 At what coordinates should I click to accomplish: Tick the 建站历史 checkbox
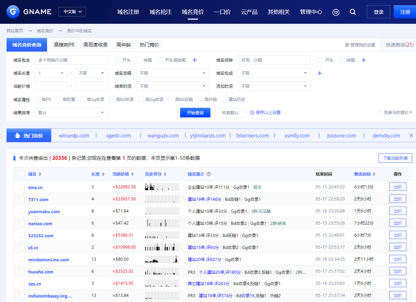(225, 100)
